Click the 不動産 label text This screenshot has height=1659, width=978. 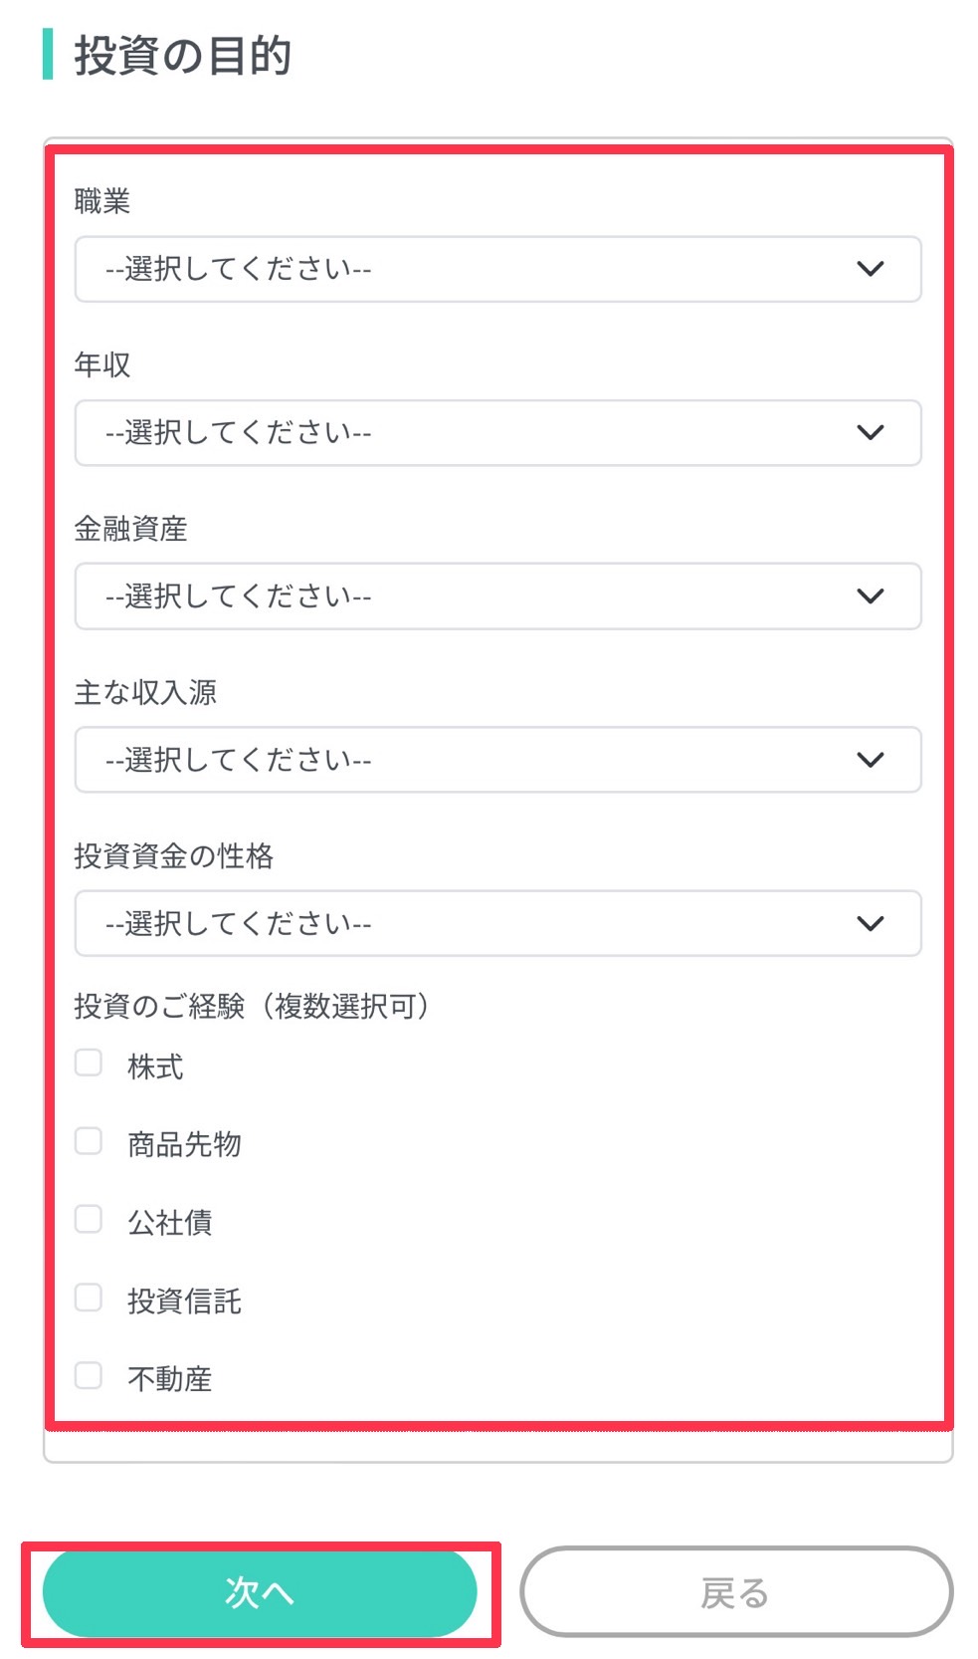(169, 1378)
